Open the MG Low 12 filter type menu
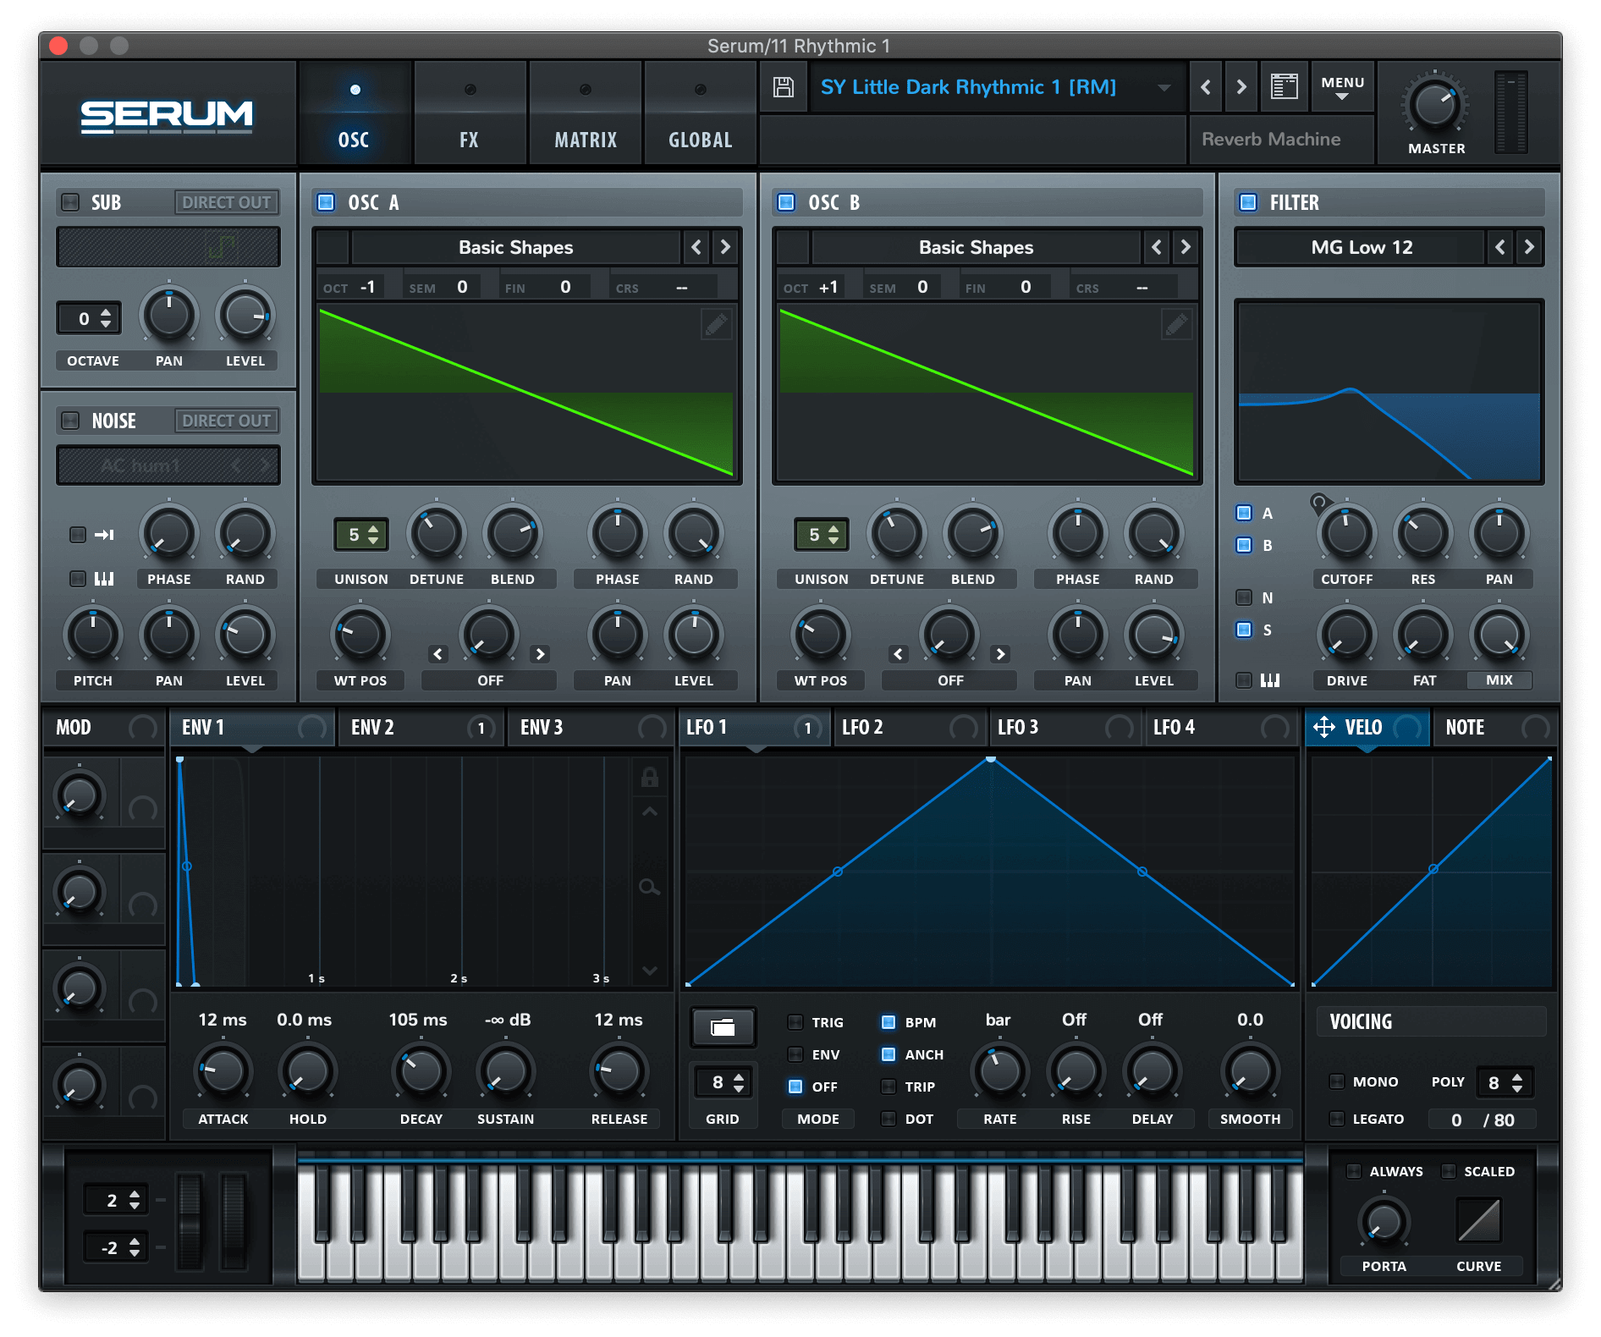This screenshot has width=1601, height=1337. coord(1361,247)
